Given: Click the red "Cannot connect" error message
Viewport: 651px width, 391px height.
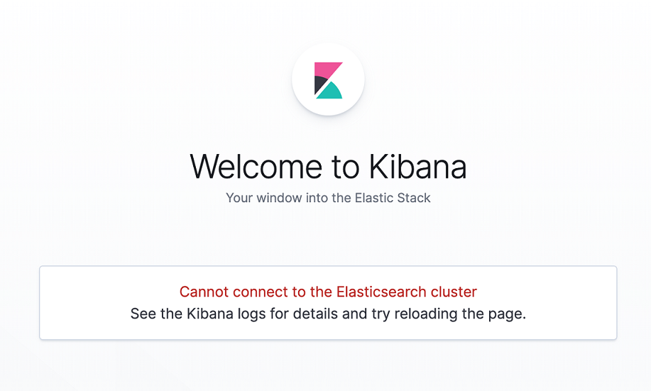Looking at the screenshot, I should click(x=328, y=292).
